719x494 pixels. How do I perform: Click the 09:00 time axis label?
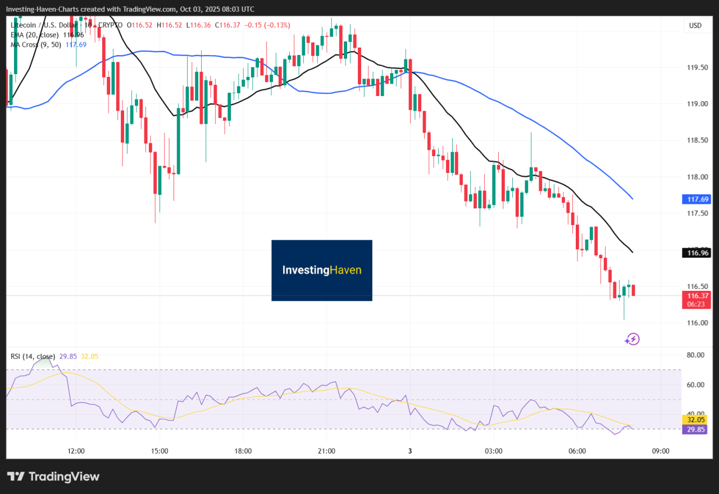(661, 451)
